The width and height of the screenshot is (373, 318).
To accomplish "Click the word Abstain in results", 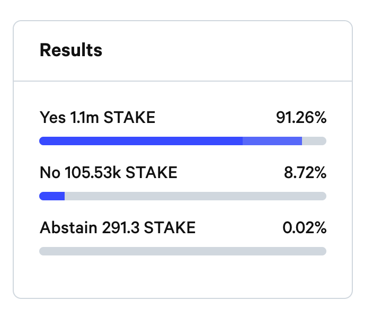I will tap(68, 227).
